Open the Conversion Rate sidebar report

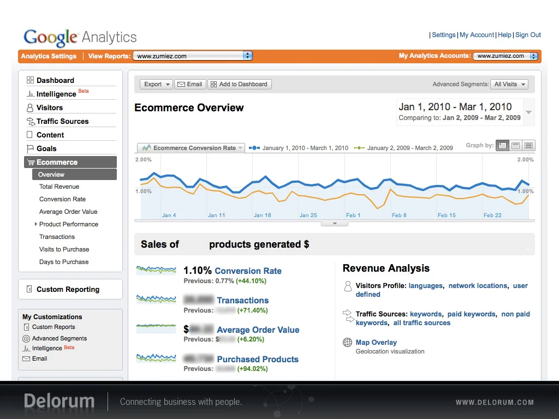(x=62, y=199)
